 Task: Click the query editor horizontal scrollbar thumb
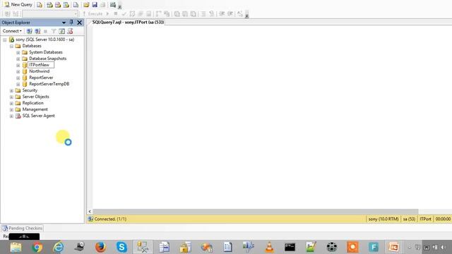pos(255,212)
